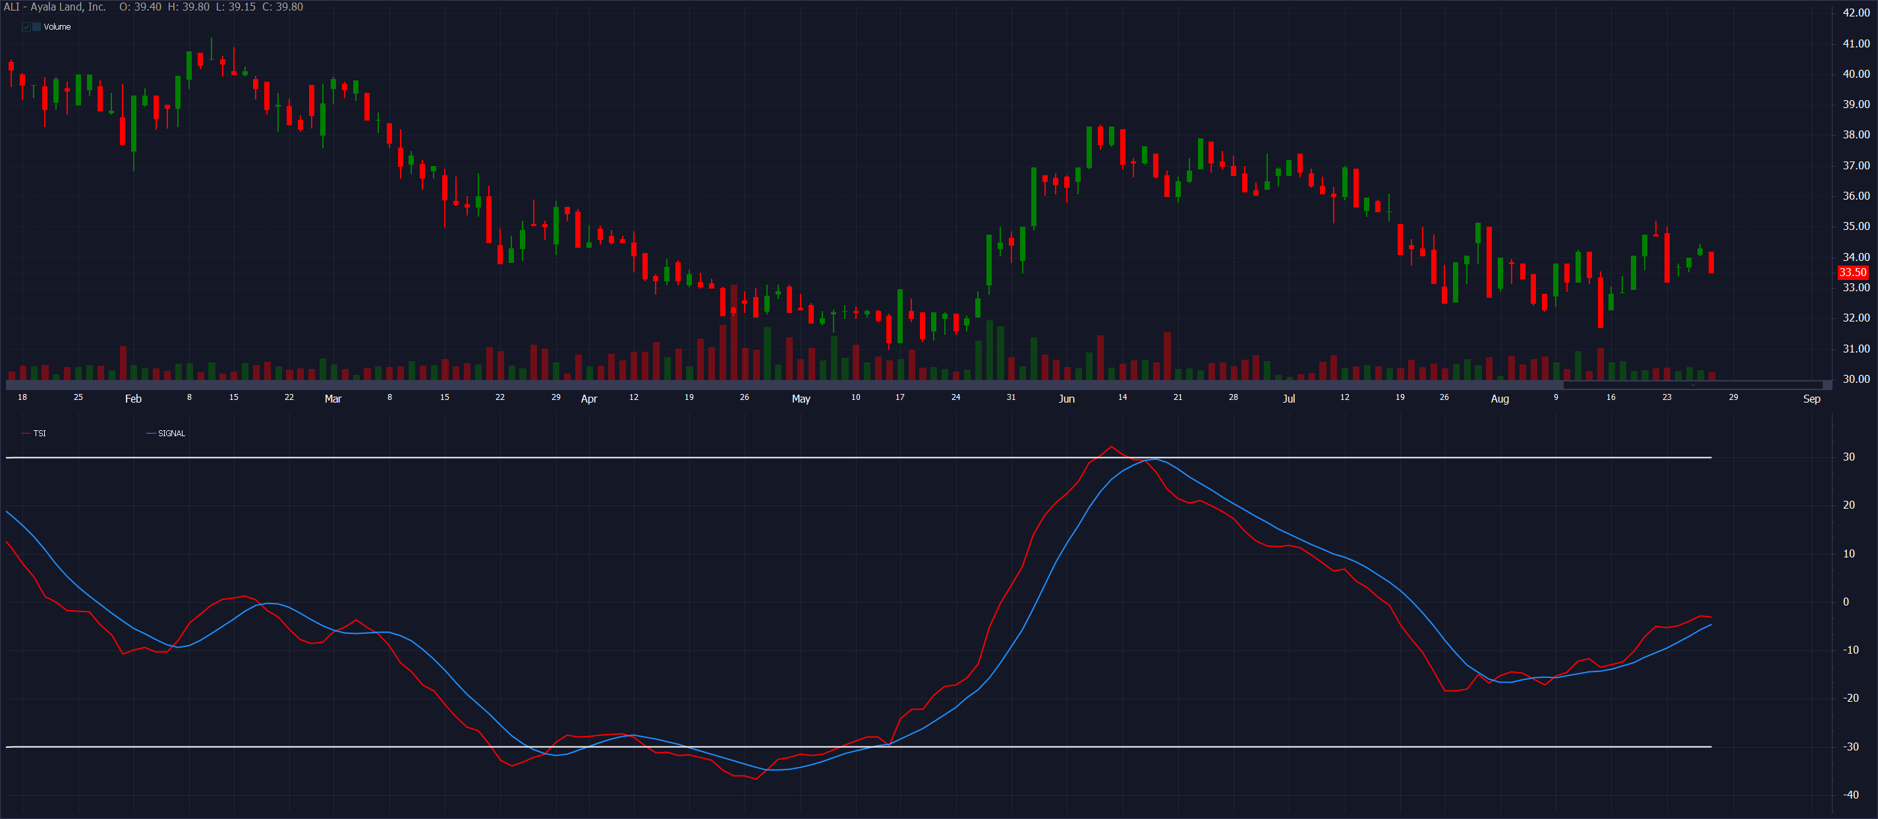Click the OHLC values readout in header
Screen dimensions: 1878x819
(212, 7)
